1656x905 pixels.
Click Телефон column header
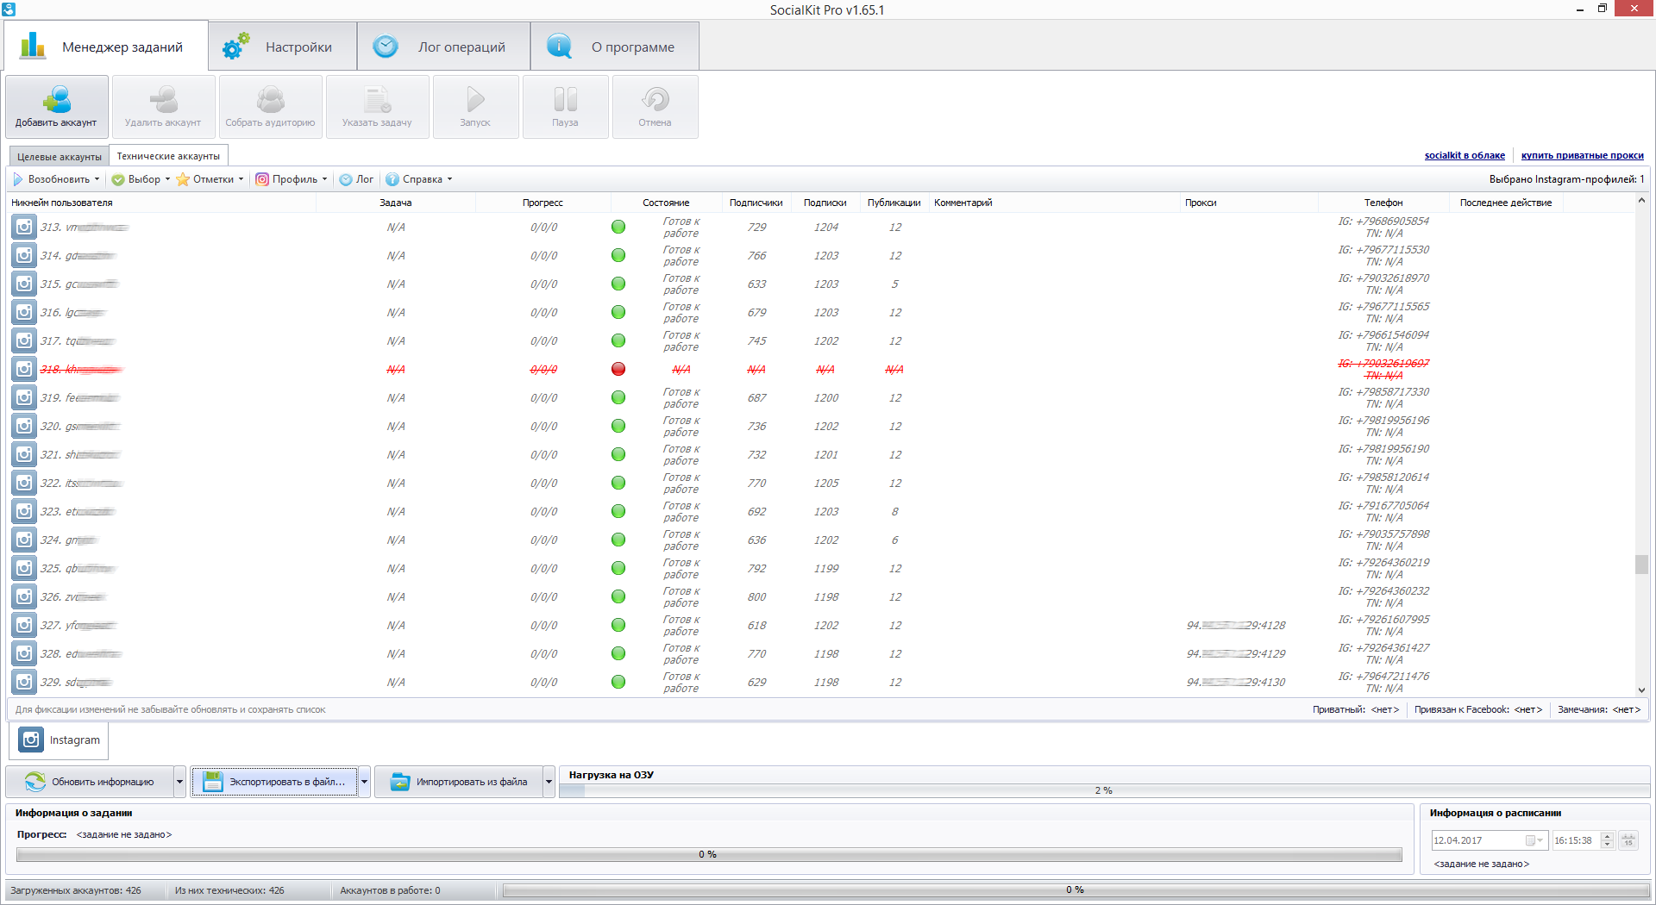pyautogui.click(x=1383, y=203)
